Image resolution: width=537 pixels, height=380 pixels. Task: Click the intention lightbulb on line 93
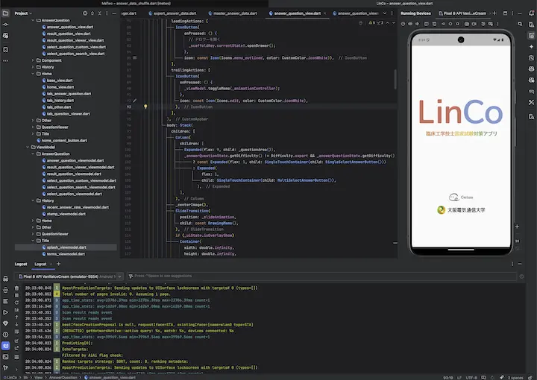(145, 107)
